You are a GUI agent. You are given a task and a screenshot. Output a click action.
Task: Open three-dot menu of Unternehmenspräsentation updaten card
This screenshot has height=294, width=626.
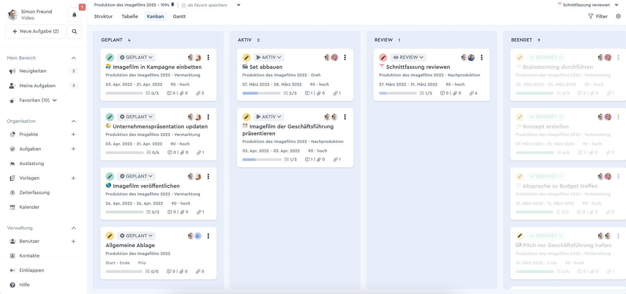tap(208, 117)
